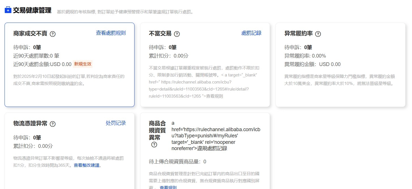Click 异常履約率: 0.00% value

point(305,56)
